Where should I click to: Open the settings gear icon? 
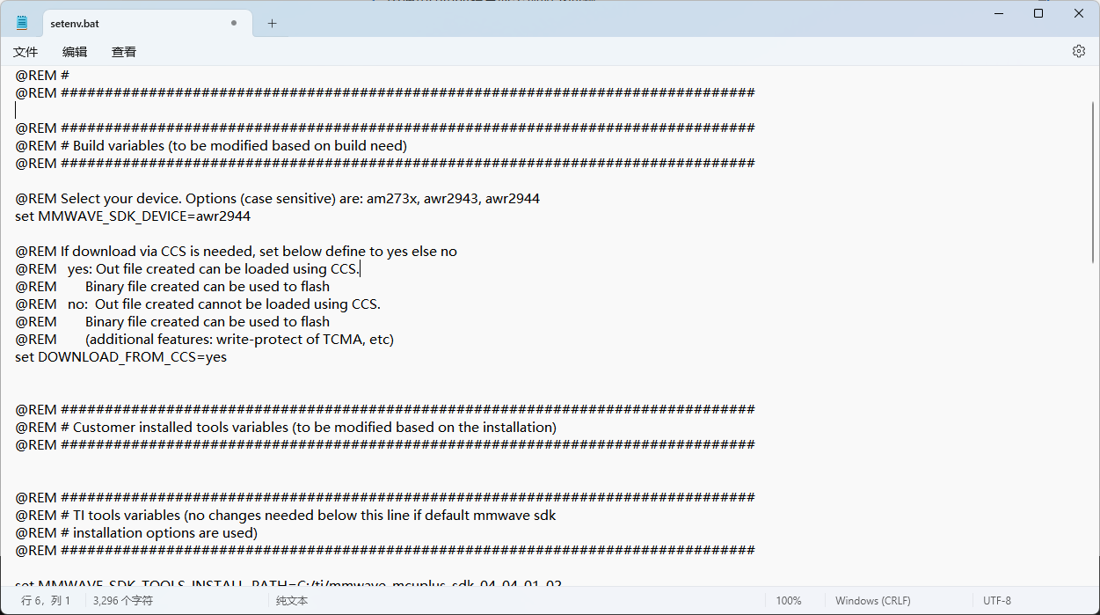click(x=1079, y=51)
